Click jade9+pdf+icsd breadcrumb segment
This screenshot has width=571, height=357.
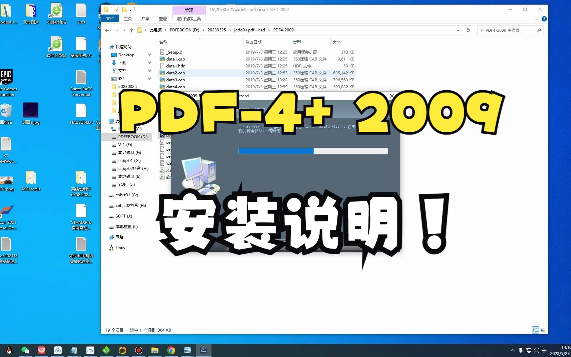coord(249,30)
